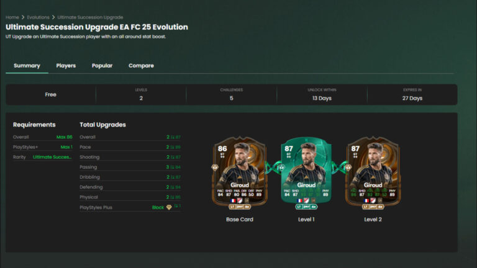Screen dimensions: 477x268
Task: Click the 86 rating on the Base Card
Action: pyautogui.click(x=222, y=149)
